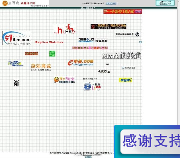This screenshot has width=180, height=158.
Task: Open the 首页 navigation item
Action: [83, 8]
